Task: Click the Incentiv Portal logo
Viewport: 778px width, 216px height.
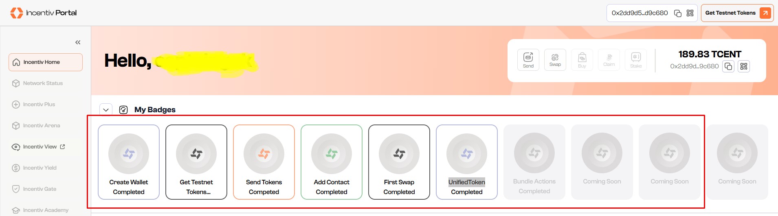Action: 44,13
